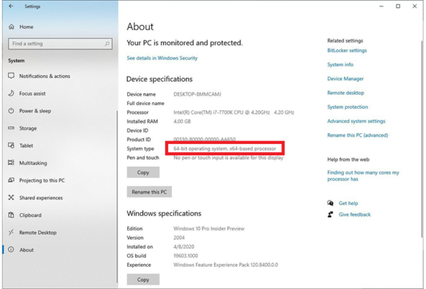
Task: Open Notifications & actions icon
Action: tap(11, 76)
